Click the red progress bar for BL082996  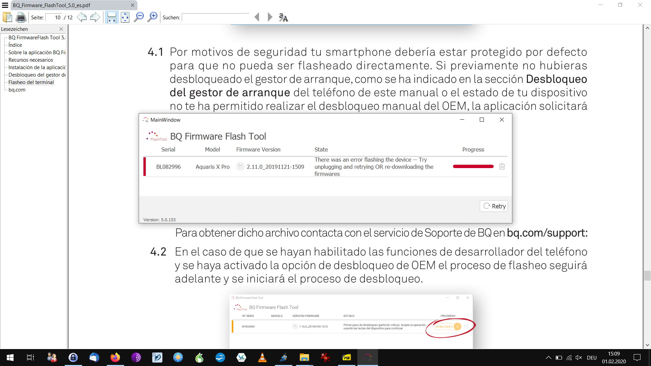473,166
